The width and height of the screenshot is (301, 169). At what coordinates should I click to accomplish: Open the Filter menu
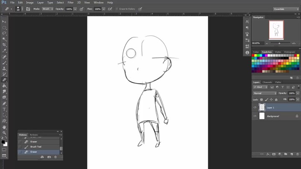click(x=71, y=3)
